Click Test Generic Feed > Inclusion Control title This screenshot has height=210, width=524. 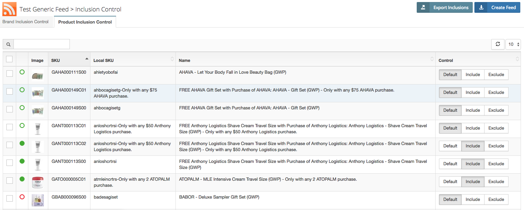click(71, 9)
